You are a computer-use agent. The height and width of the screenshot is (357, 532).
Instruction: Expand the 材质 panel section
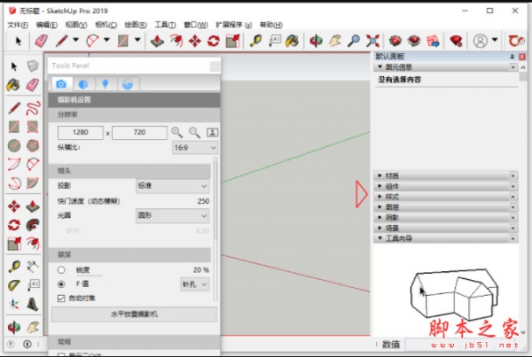(446, 175)
